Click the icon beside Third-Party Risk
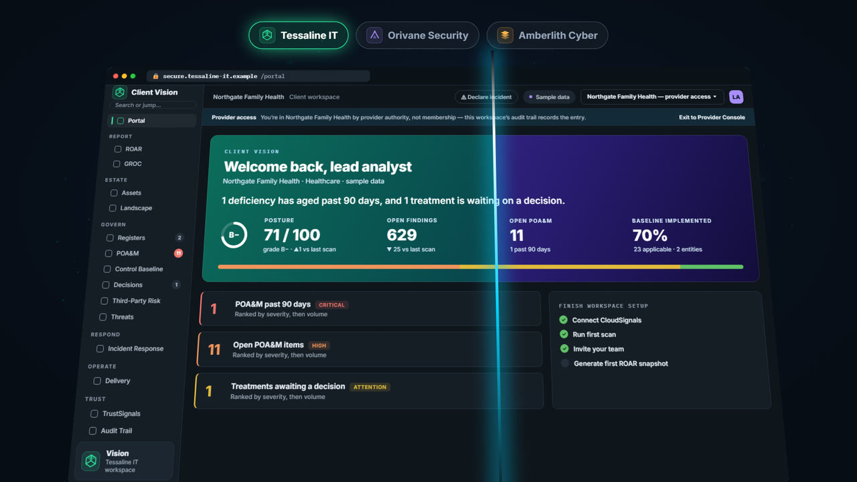 pyautogui.click(x=104, y=301)
